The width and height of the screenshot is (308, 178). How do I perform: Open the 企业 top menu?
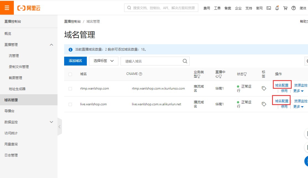coord(238,8)
